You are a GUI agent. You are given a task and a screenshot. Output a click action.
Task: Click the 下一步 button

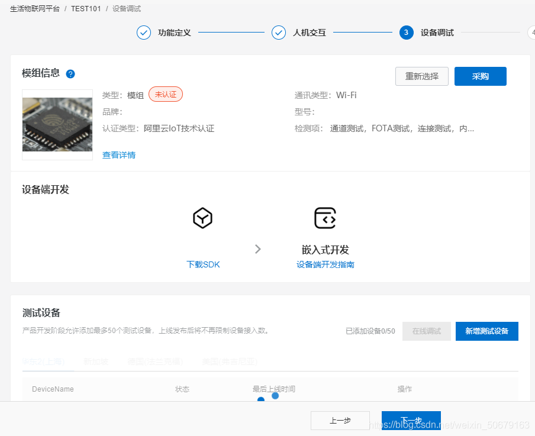(411, 421)
